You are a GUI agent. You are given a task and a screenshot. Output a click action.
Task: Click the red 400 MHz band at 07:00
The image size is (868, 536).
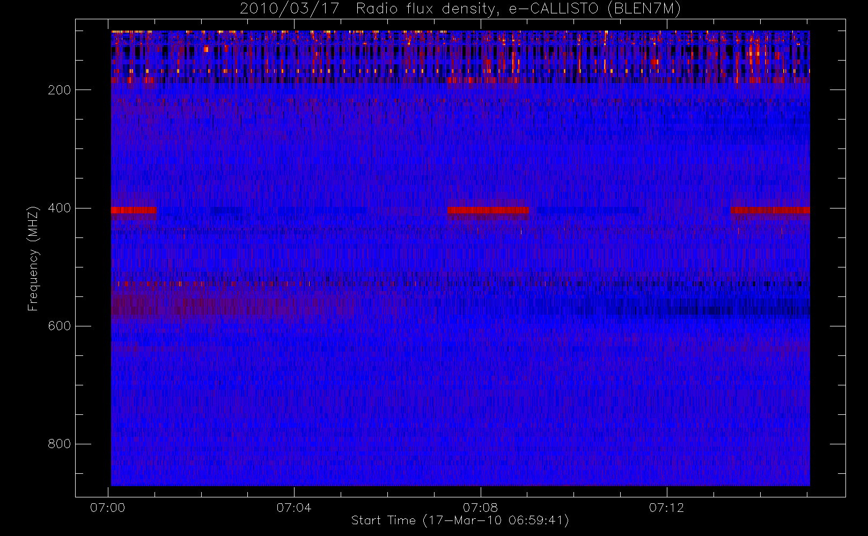pyautogui.click(x=134, y=210)
